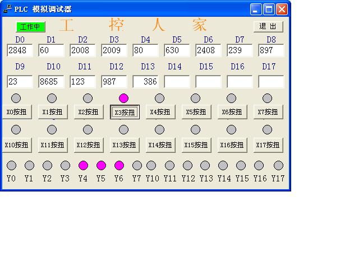Screen dimensions: 354x257
Task: Click the lit Y5 output lamp
Action: [x=101, y=165]
